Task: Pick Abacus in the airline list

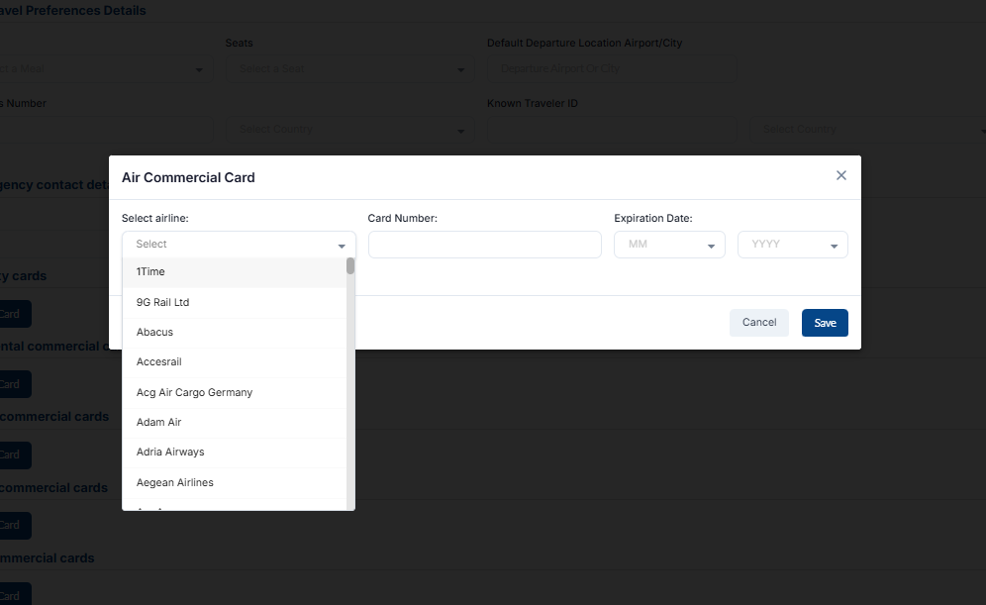Action: point(234,332)
